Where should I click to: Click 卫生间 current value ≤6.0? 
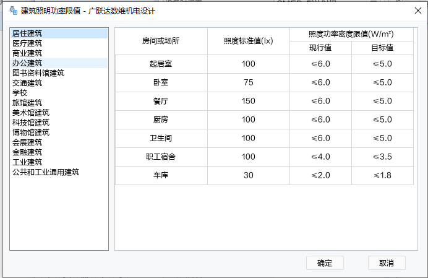click(x=320, y=138)
